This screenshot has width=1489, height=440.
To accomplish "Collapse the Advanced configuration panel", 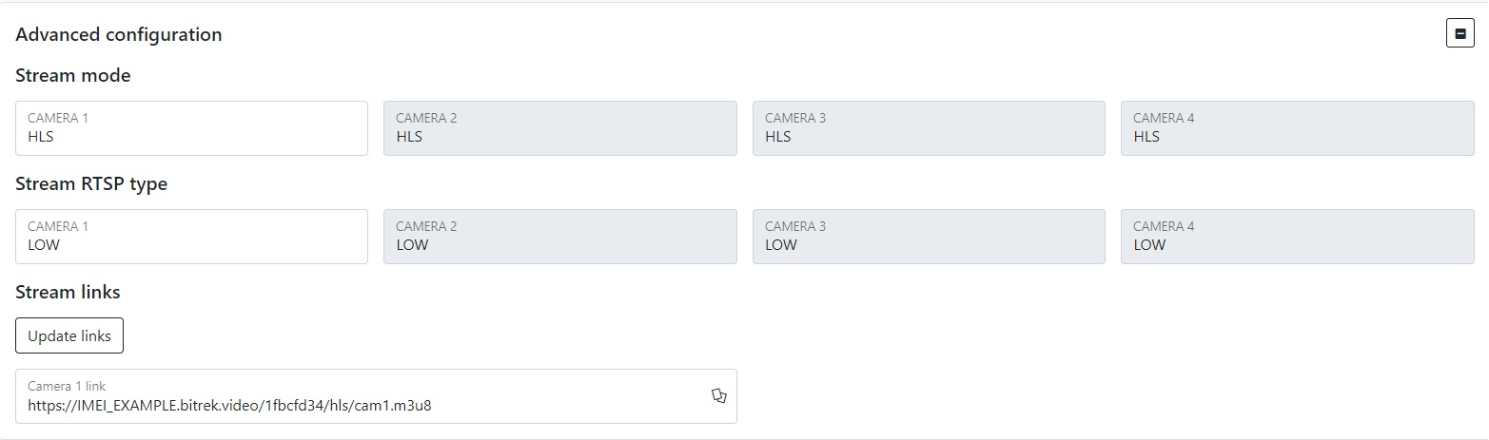I will click(1460, 34).
